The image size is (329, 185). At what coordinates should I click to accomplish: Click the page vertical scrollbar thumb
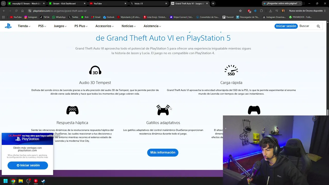[328, 113]
